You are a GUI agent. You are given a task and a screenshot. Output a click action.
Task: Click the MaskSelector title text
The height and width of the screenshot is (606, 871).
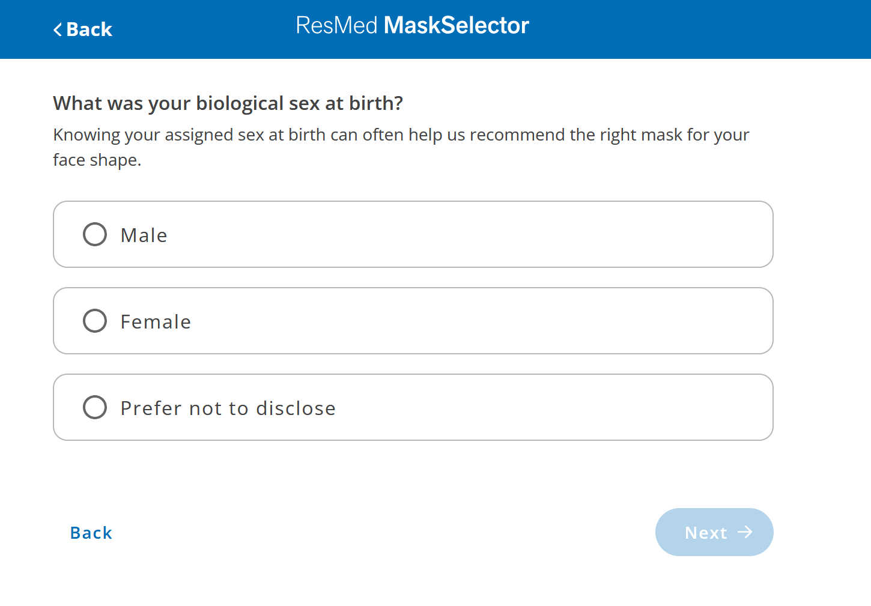(x=457, y=25)
